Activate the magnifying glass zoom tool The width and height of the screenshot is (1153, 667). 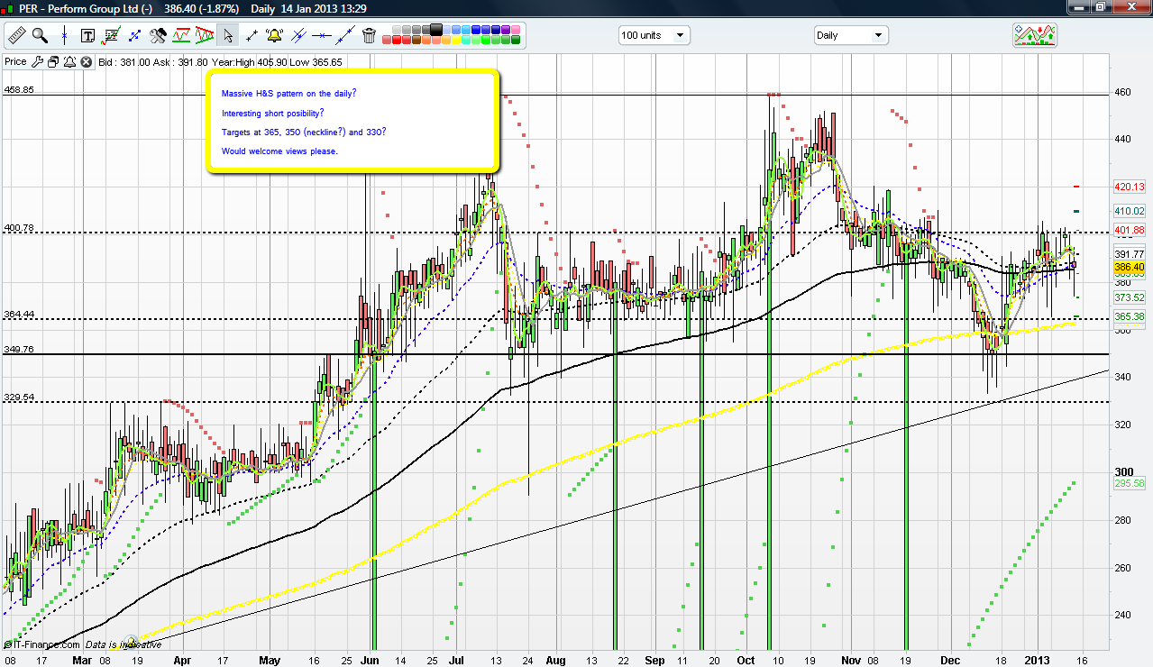coord(40,35)
